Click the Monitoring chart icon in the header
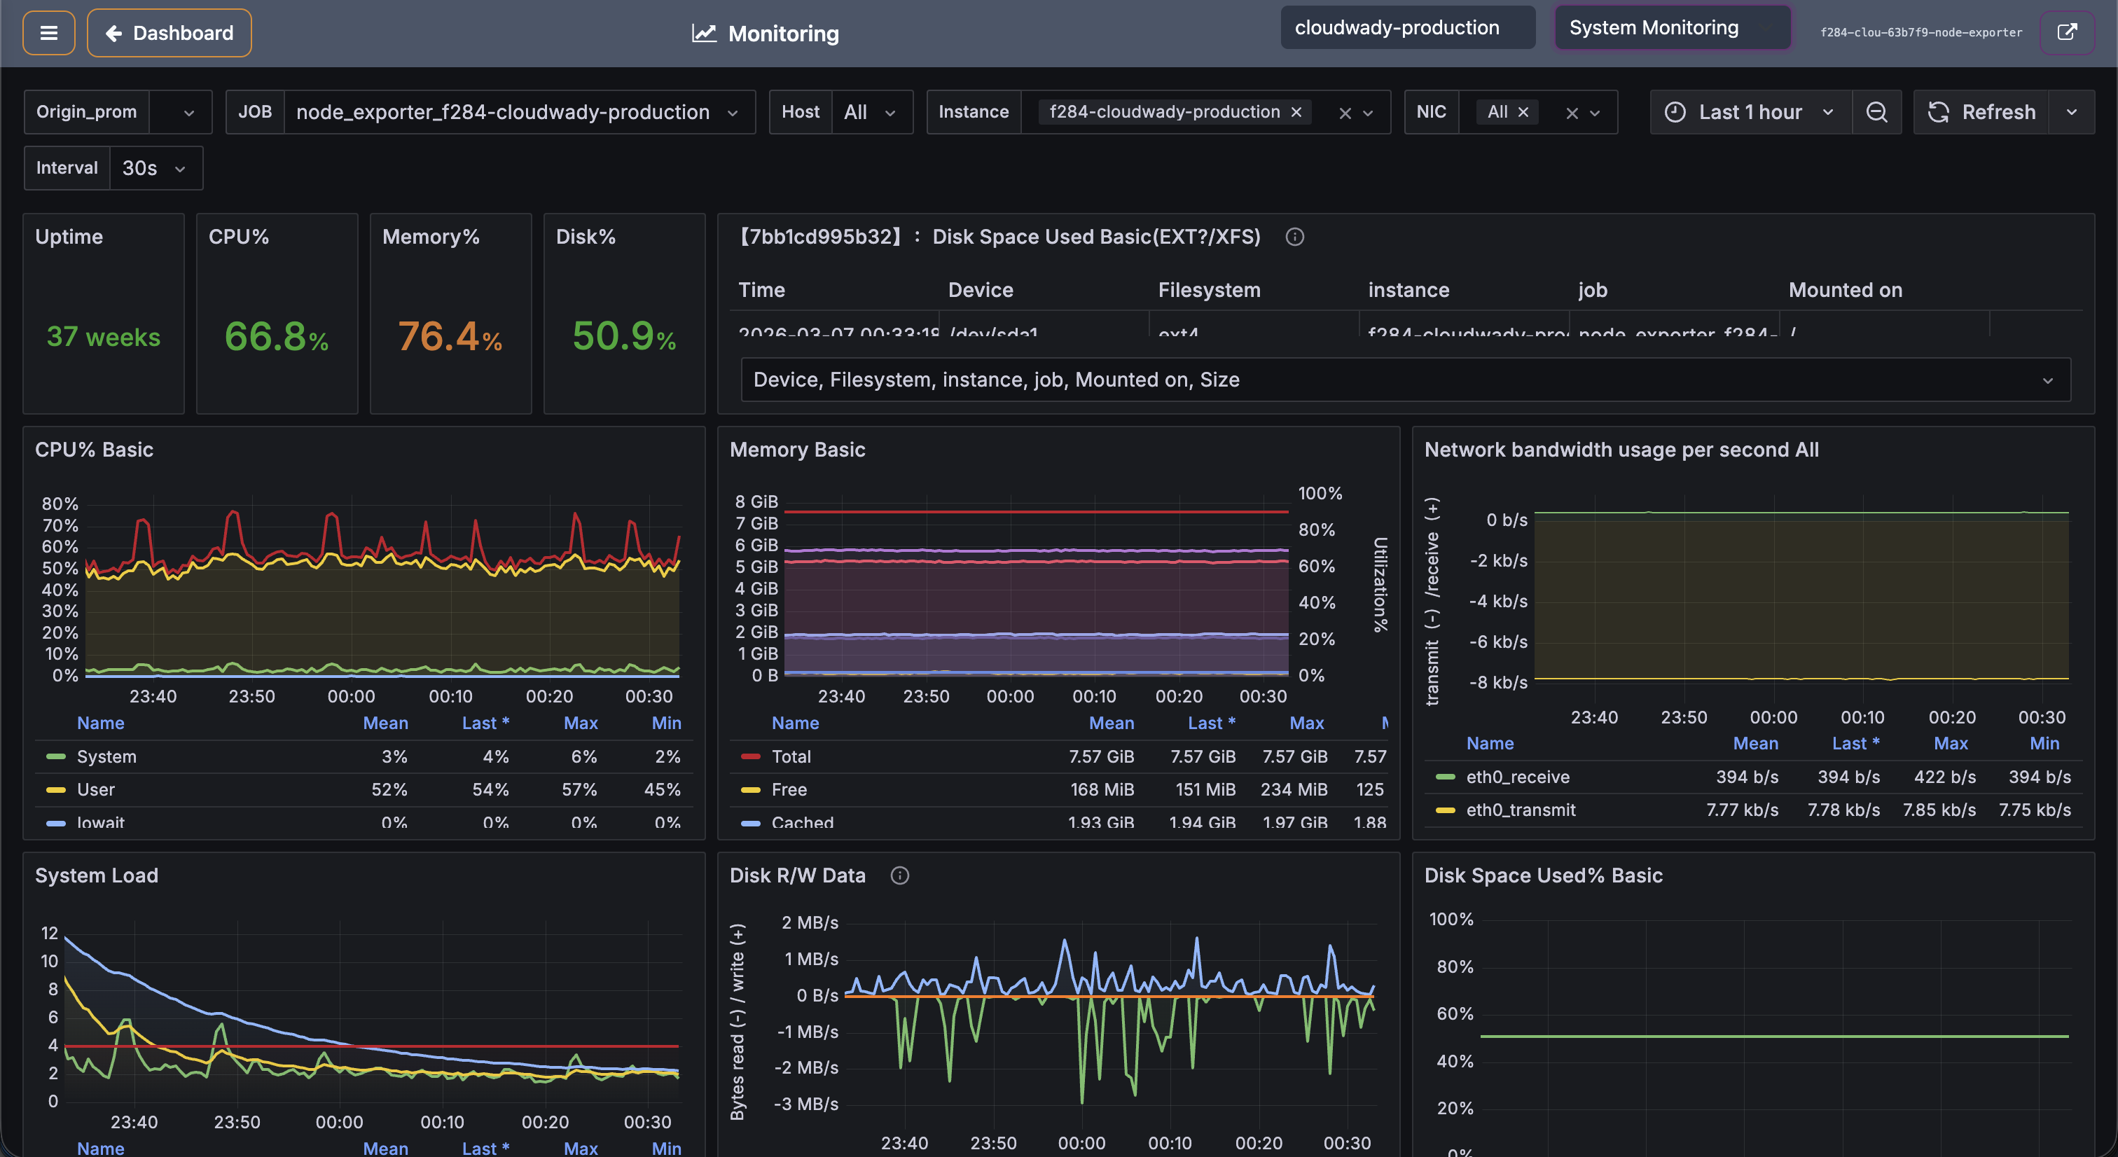The image size is (2118, 1157). pyautogui.click(x=704, y=34)
